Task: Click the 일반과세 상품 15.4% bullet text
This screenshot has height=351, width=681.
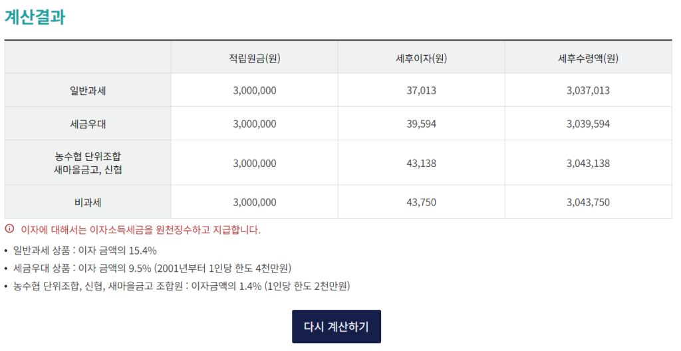Action: 84,251
